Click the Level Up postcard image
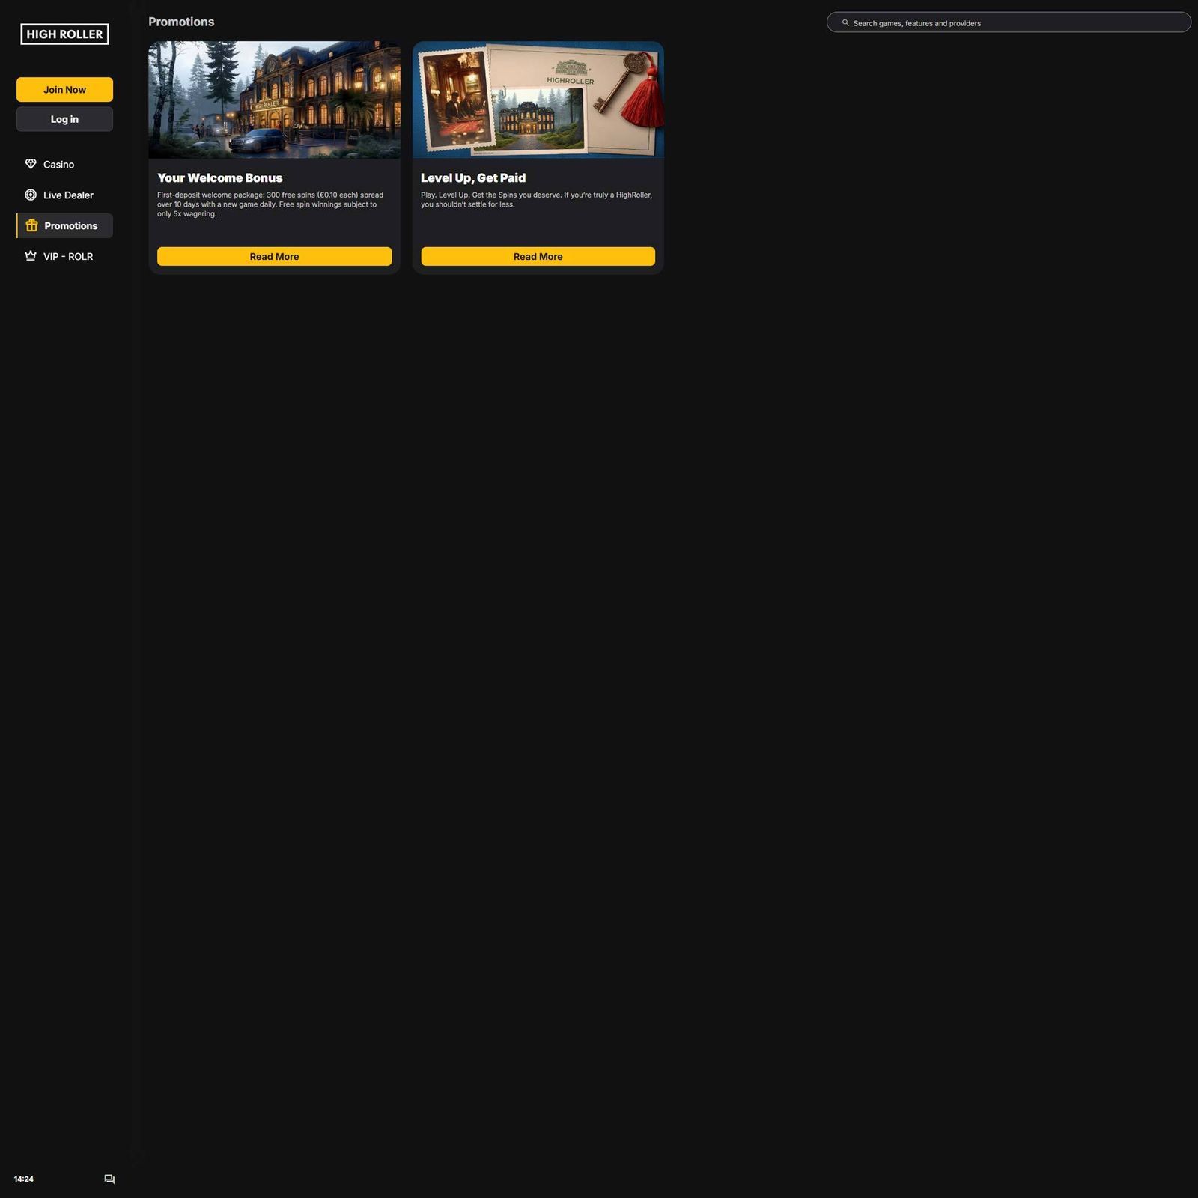 (x=538, y=100)
